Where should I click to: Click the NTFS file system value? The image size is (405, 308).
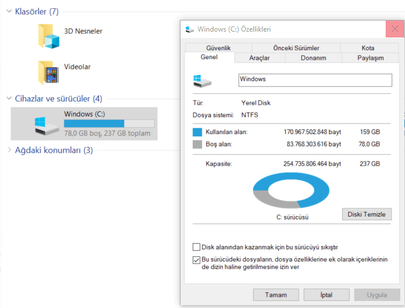click(x=250, y=115)
